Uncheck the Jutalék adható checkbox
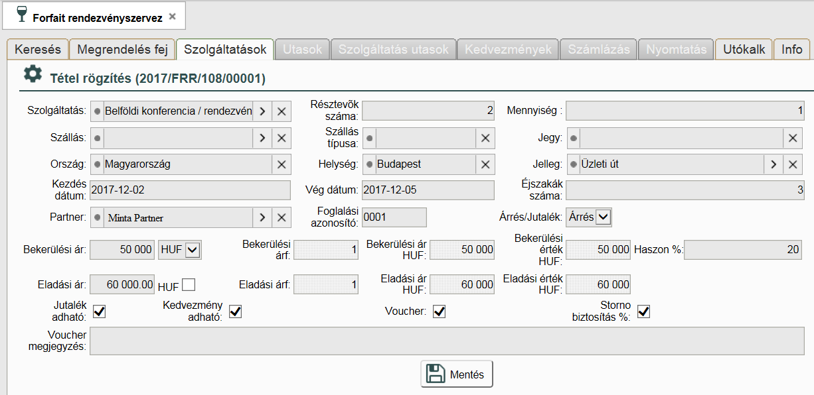The image size is (814, 395). point(100,311)
